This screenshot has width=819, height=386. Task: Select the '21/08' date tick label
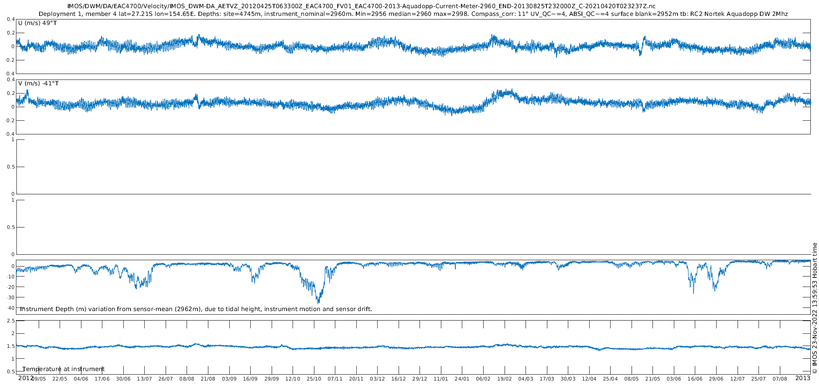pos(208,379)
